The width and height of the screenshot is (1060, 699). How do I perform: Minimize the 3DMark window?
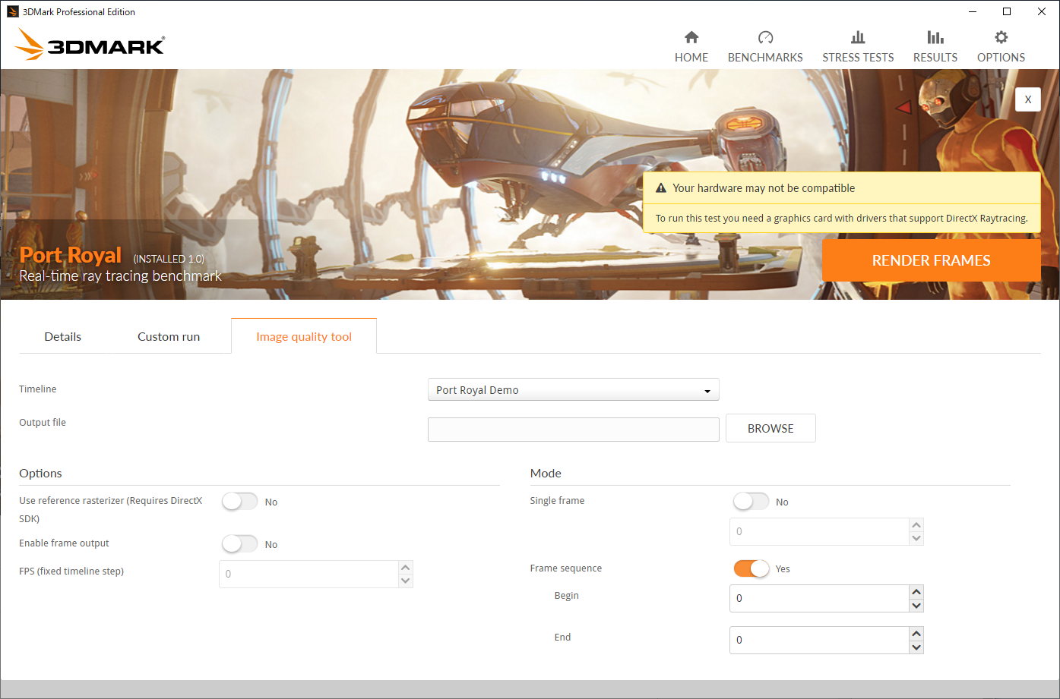[x=973, y=11]
